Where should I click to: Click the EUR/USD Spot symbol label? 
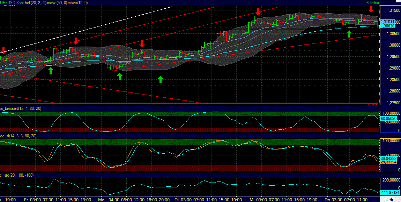point(11,2)
